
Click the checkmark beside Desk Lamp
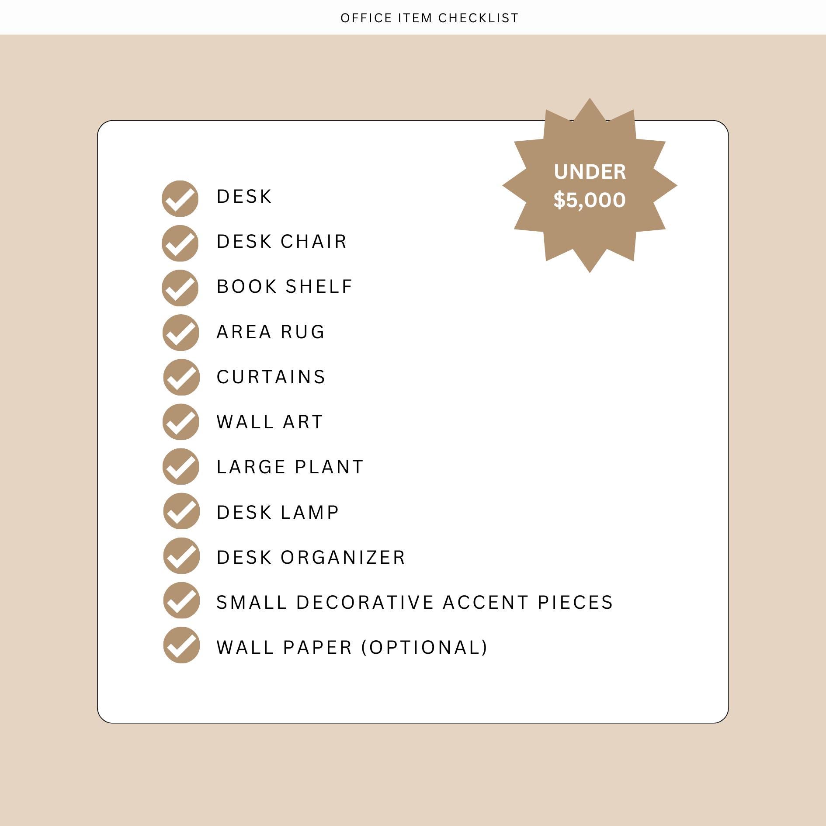[x=181, y=511]
